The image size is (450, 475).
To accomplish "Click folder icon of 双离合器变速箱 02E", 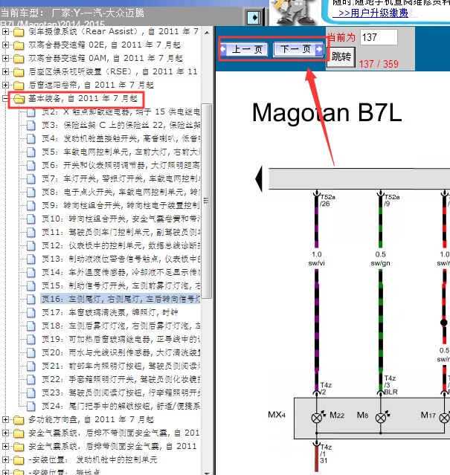I will pyautogui.click(x=19, y=45).
